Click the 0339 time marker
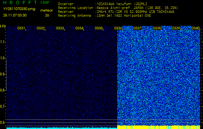The image size is (203, 129). pos(176,28)
